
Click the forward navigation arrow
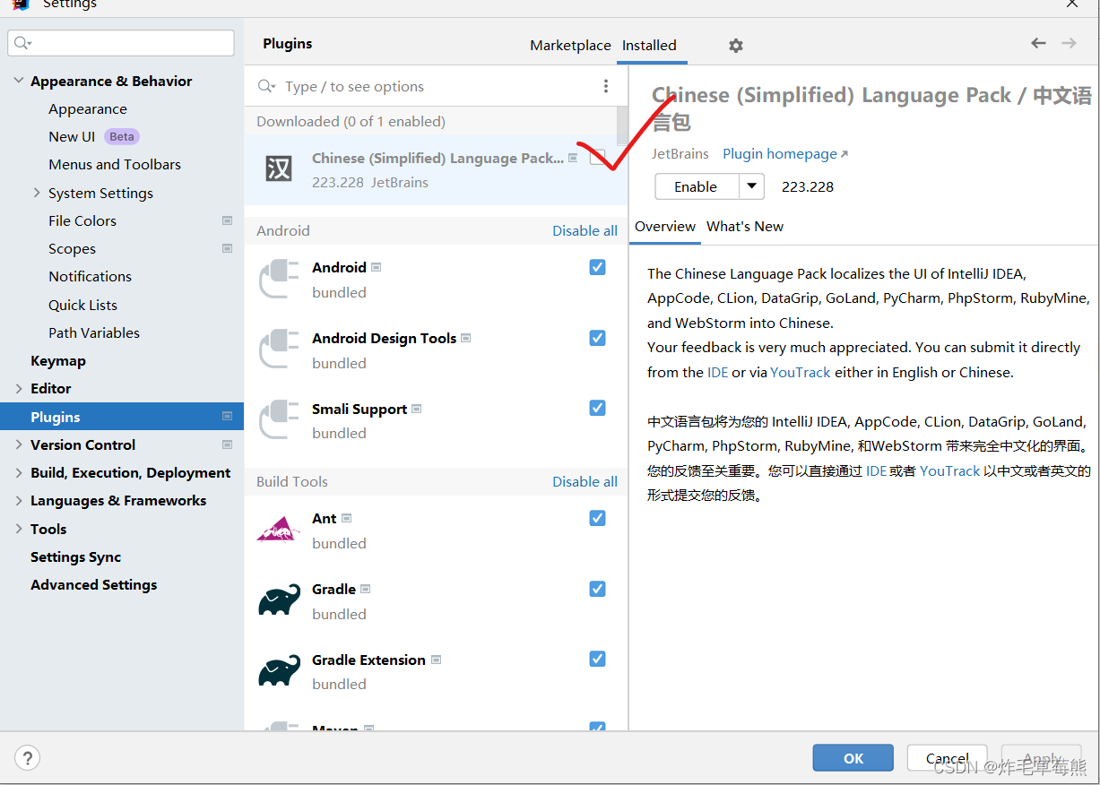click(x=1069, y=43)
